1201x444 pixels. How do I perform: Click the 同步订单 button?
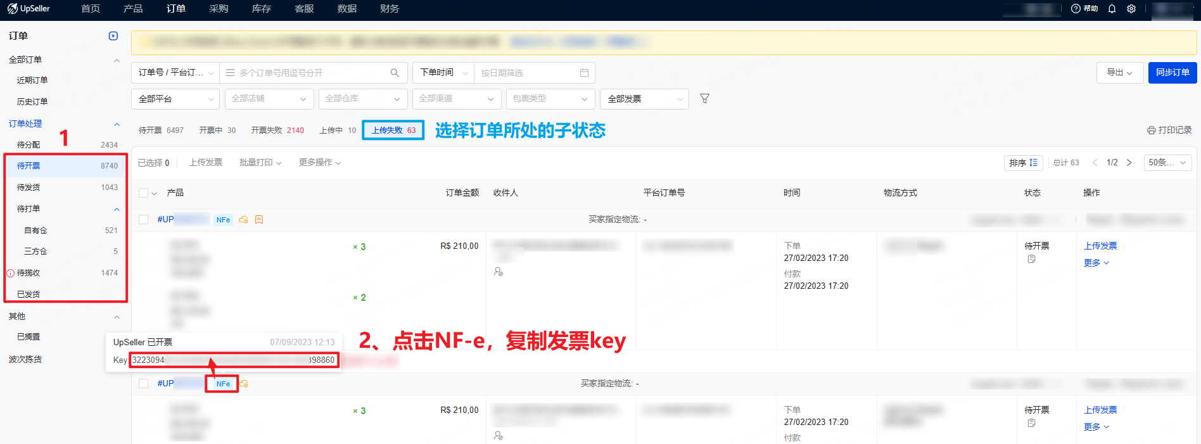pos(1172,73)
